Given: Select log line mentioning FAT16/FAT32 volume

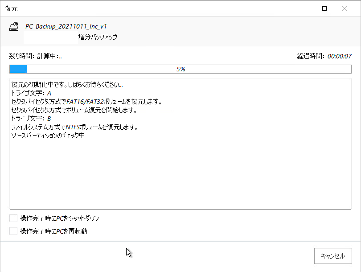Looking at the screenshot, I should [86, 102].
